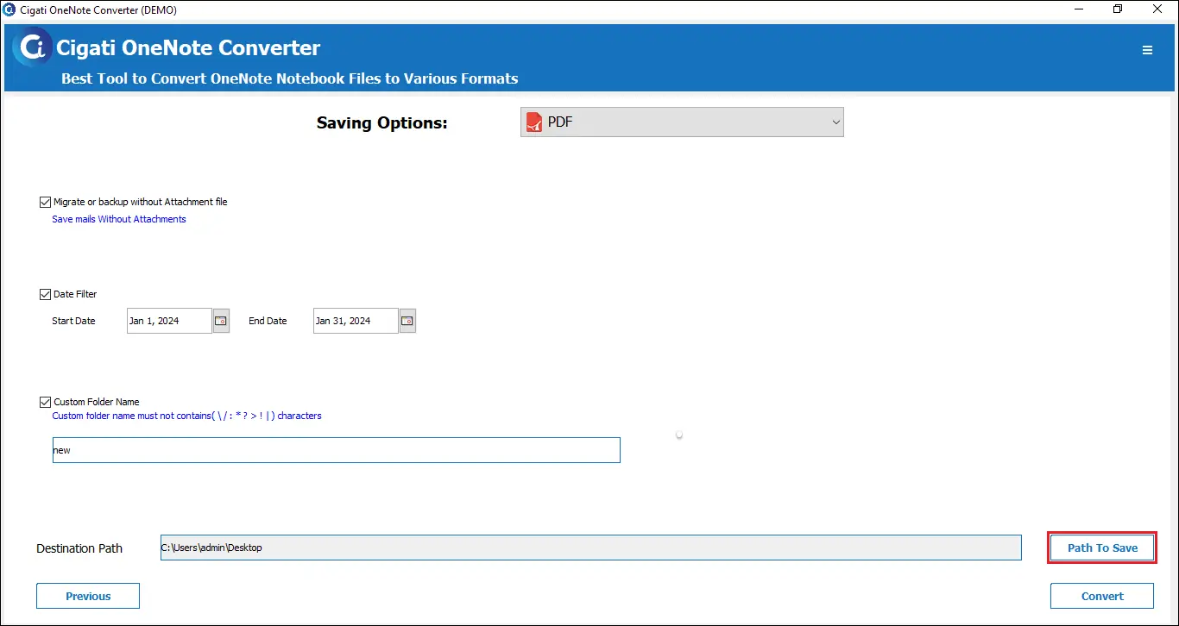Click the Start Date field Jan 1, 2024
Viewport: 1179px width, 626px height.
tap(169, 321)
